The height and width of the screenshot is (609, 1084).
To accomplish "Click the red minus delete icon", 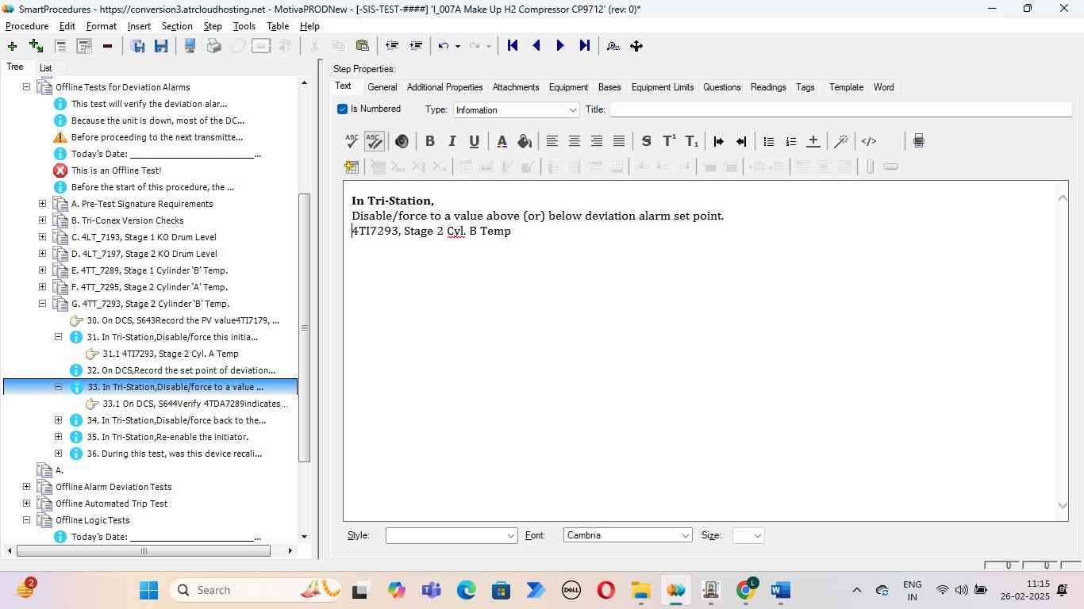I will pyautogui.click(x=107, y=46).
